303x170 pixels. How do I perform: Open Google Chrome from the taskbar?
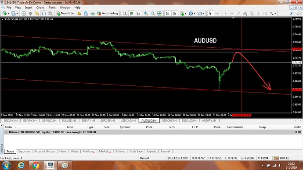[36, 165]
